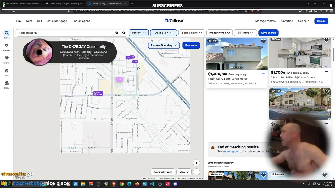
Task: Open more options for 520 Arrowhead Trl
Action: [x=326, y=72]
